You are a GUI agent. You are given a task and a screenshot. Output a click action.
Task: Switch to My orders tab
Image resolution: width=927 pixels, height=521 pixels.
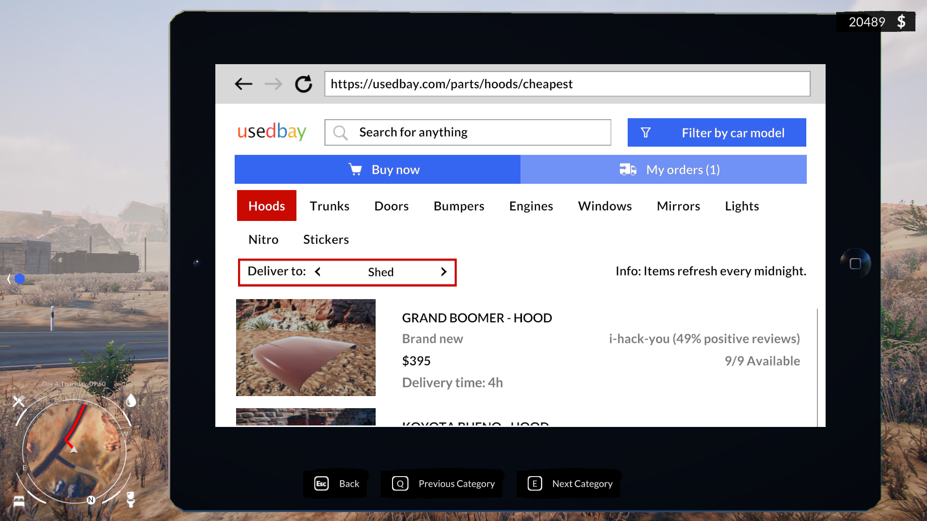[663, 169]
